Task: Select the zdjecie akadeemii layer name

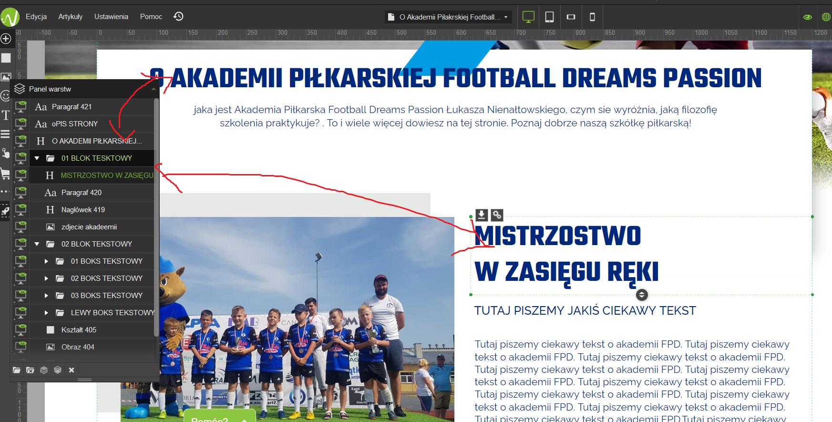Action: (x=89, y=227)
